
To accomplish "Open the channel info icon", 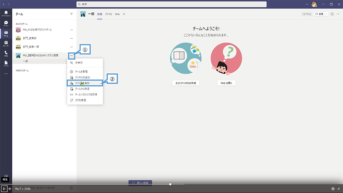I will click(x=332, y=14).
